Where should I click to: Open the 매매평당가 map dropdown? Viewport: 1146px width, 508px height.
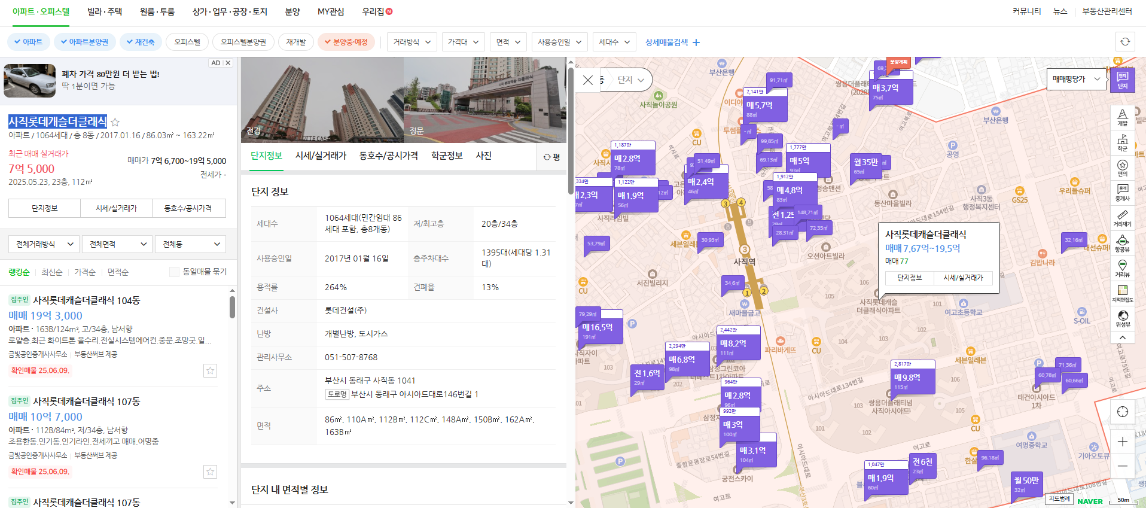[1076, 79]
